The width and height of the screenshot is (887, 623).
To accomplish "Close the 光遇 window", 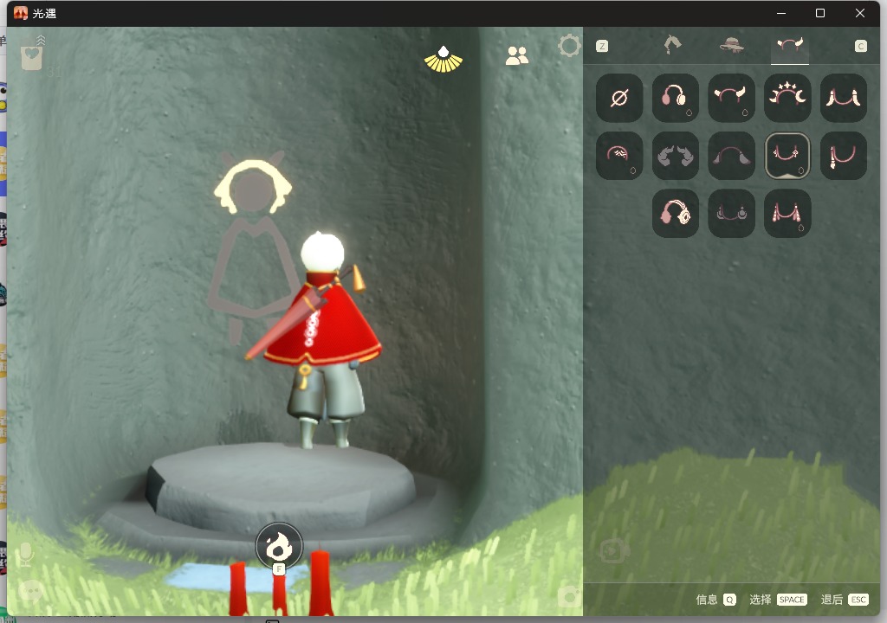I will [x=860, y=13].
